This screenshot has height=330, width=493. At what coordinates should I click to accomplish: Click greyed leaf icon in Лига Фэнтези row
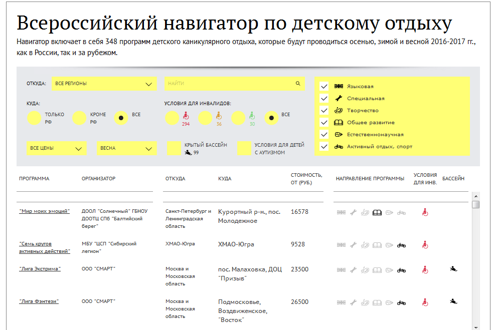click(389, 302)
